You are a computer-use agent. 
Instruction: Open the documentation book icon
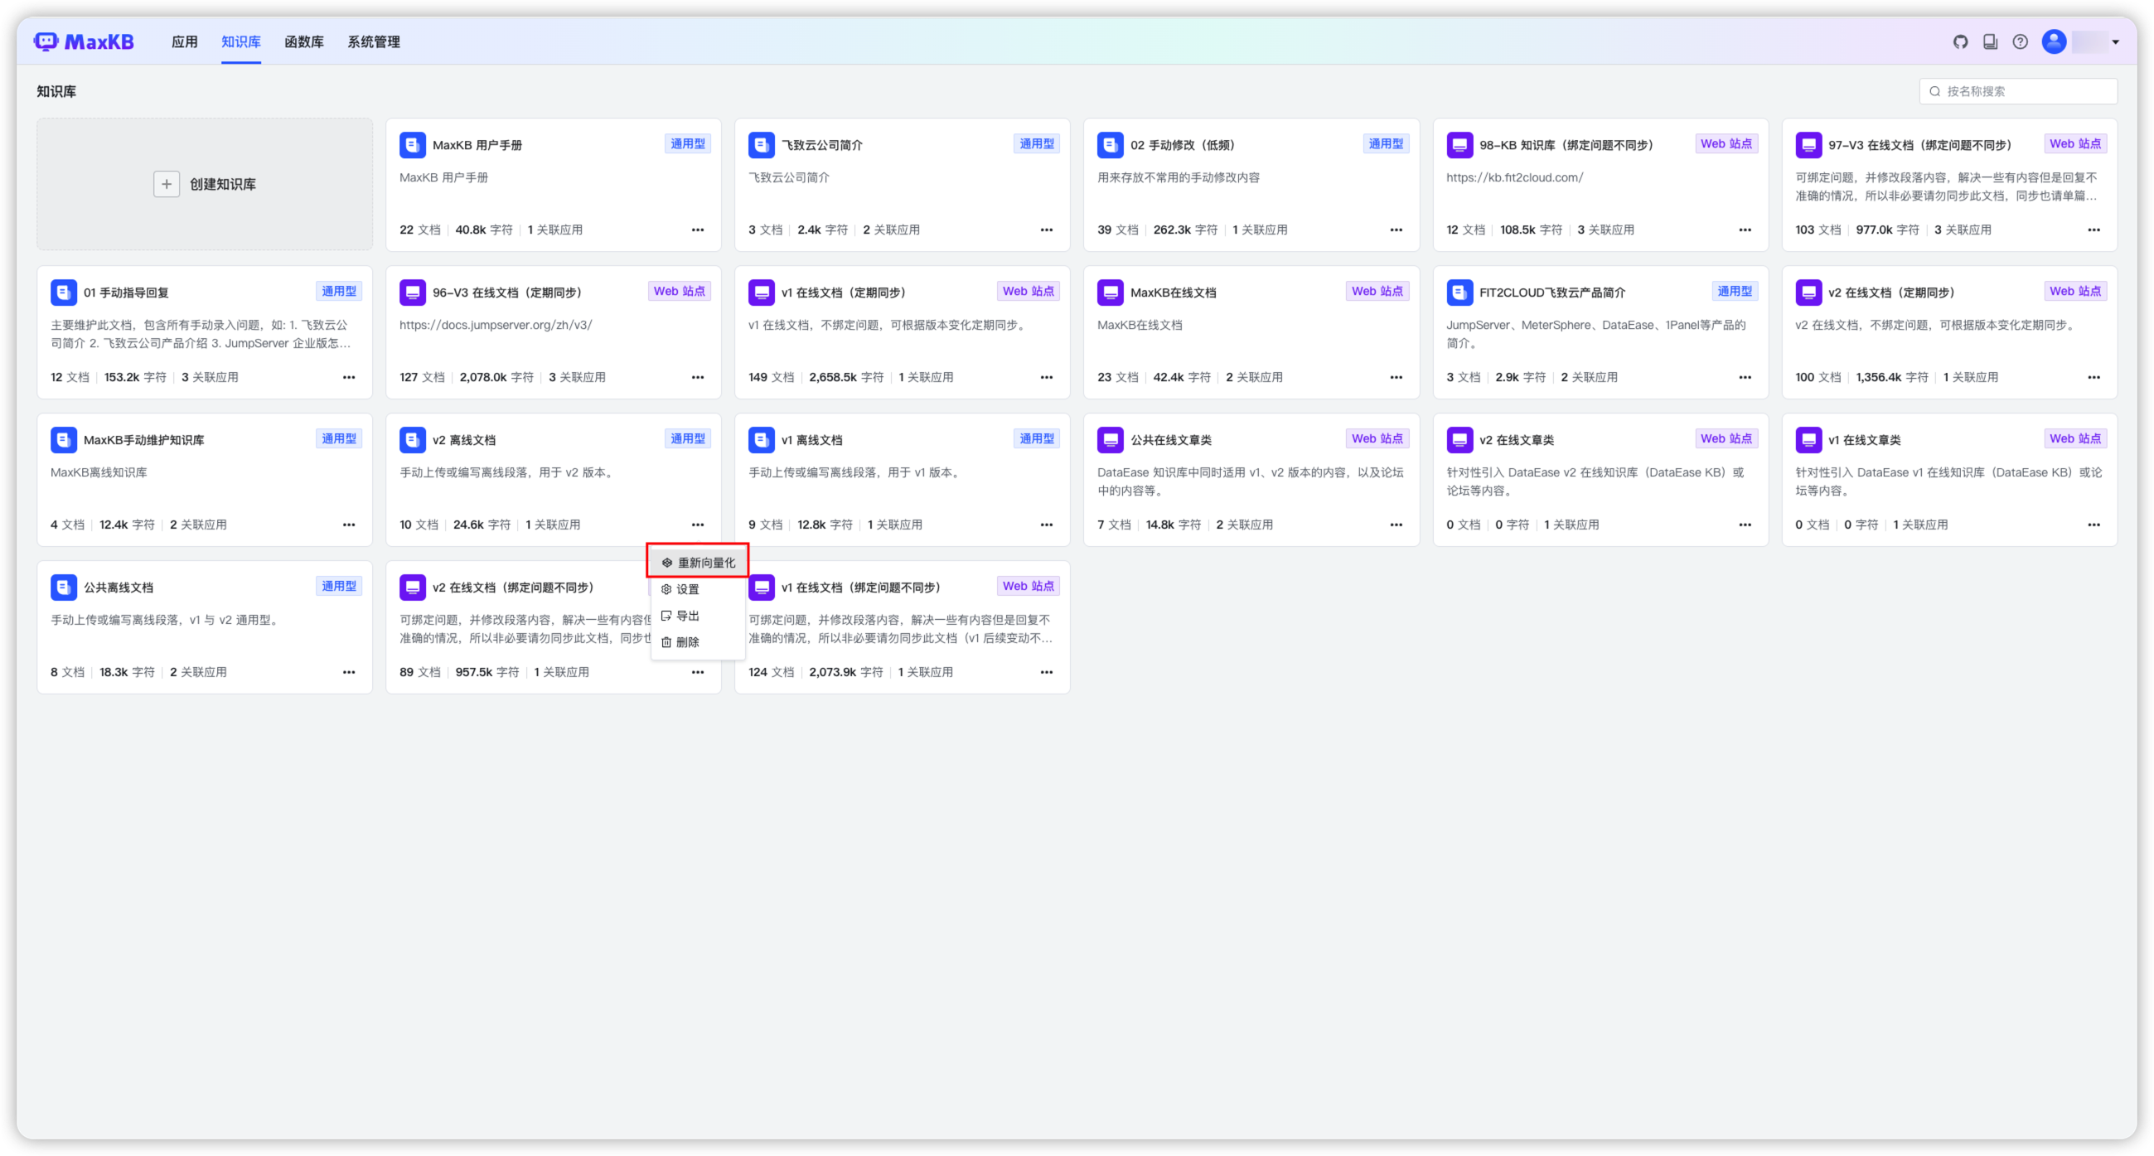click(1990, 41)
